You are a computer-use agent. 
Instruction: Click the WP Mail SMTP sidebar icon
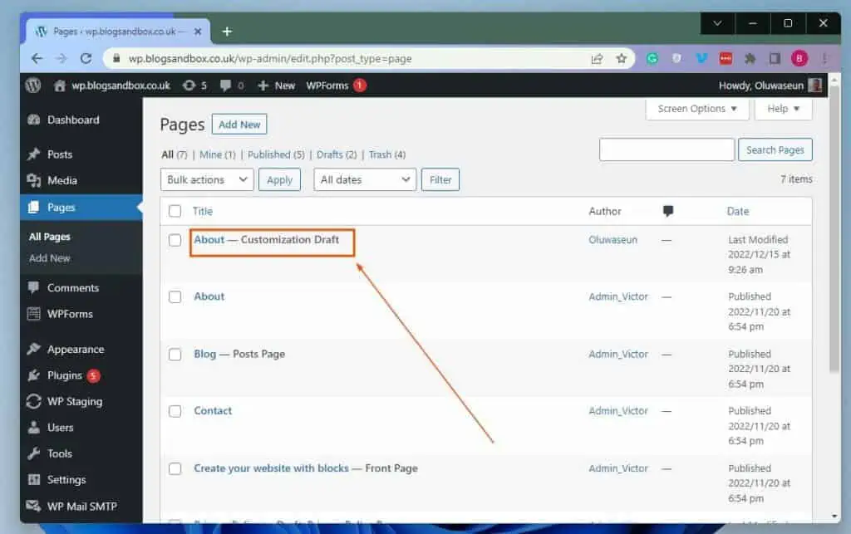[33, 506]
